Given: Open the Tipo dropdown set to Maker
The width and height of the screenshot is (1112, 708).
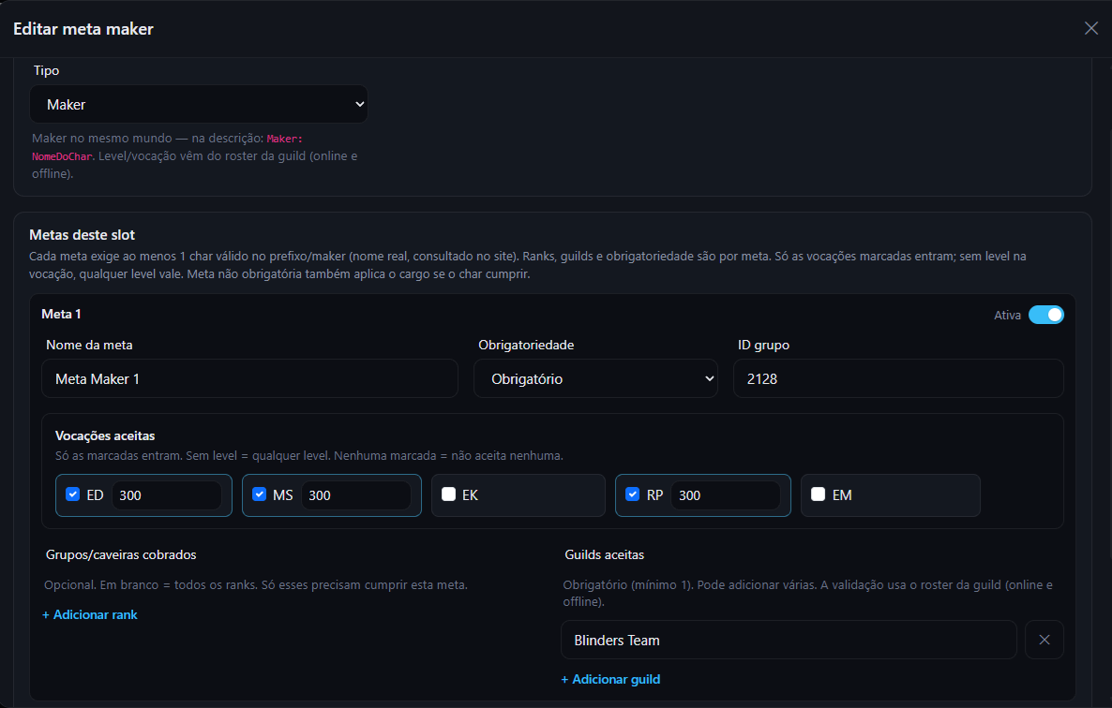Looking at the screenshot, I should [x=199, y=104].
